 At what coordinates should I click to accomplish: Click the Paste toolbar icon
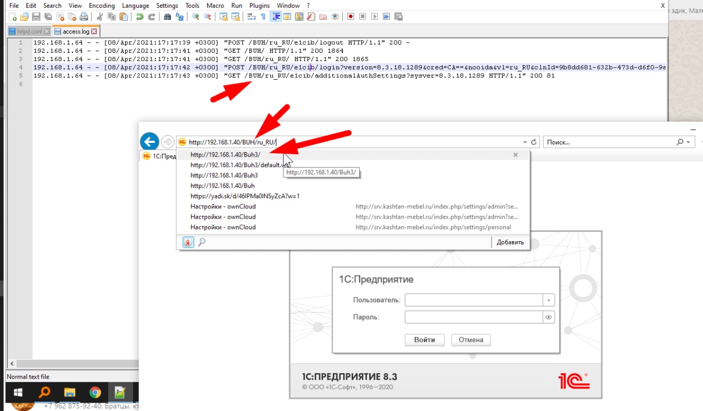click(x=123, y=16)
